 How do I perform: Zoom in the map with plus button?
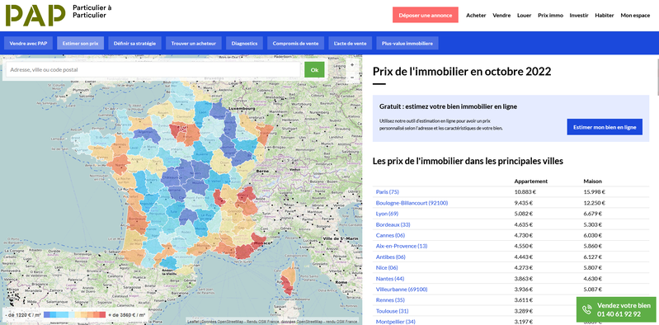coord(352,64)
